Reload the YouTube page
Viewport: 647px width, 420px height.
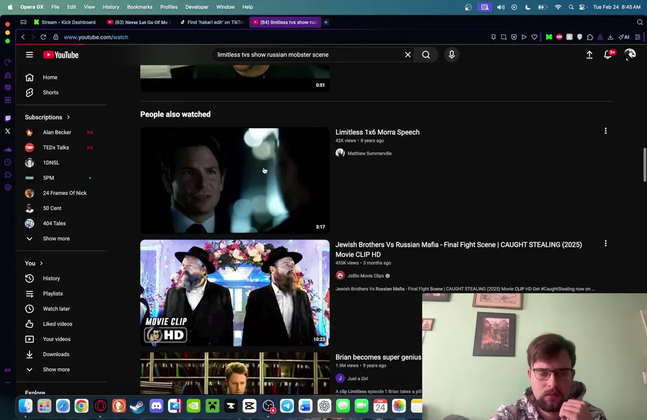(43, 37)
